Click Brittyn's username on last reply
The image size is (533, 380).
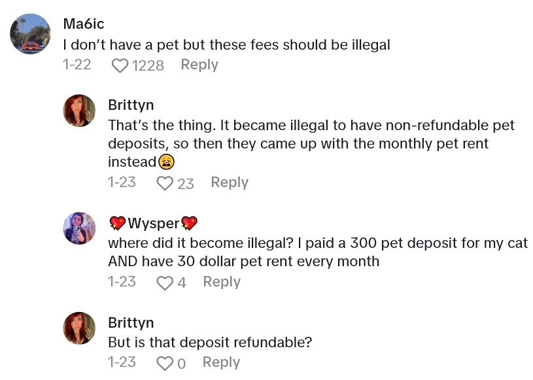(131, 323)
